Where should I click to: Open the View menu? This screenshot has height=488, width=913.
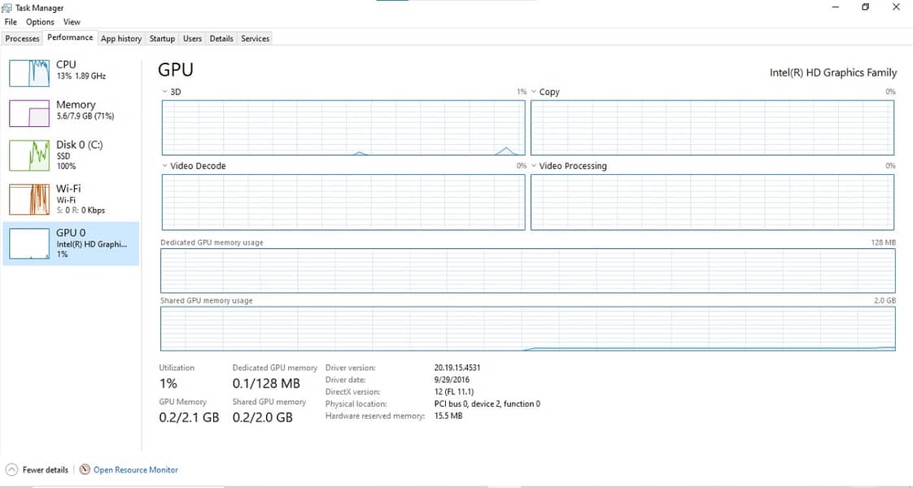72,22
